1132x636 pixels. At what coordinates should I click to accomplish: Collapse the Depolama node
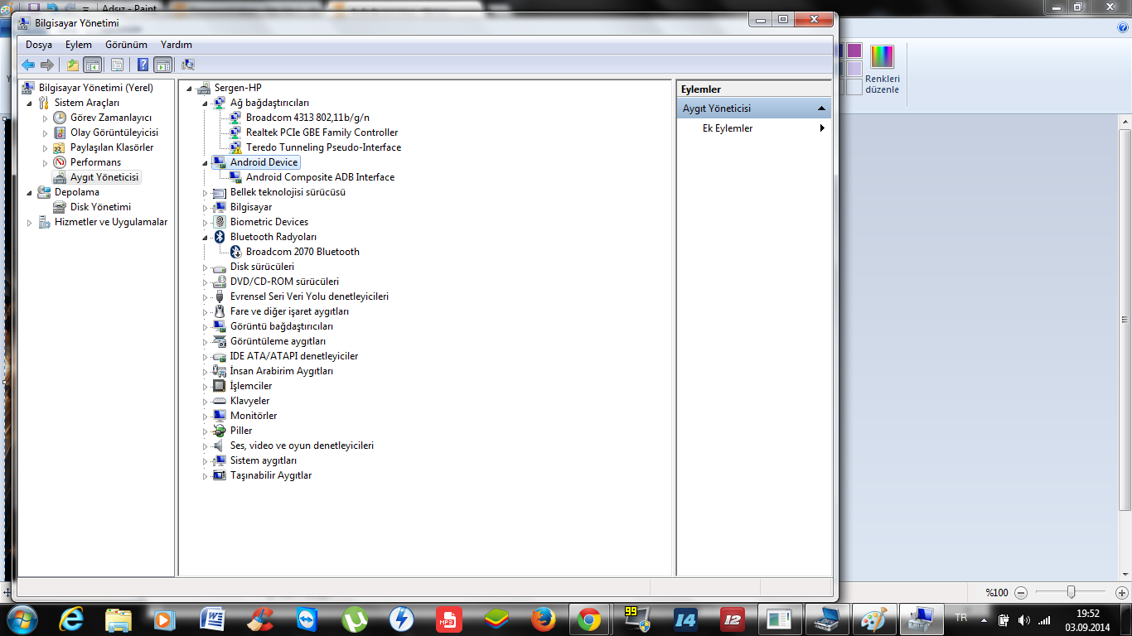pos(30,192)
